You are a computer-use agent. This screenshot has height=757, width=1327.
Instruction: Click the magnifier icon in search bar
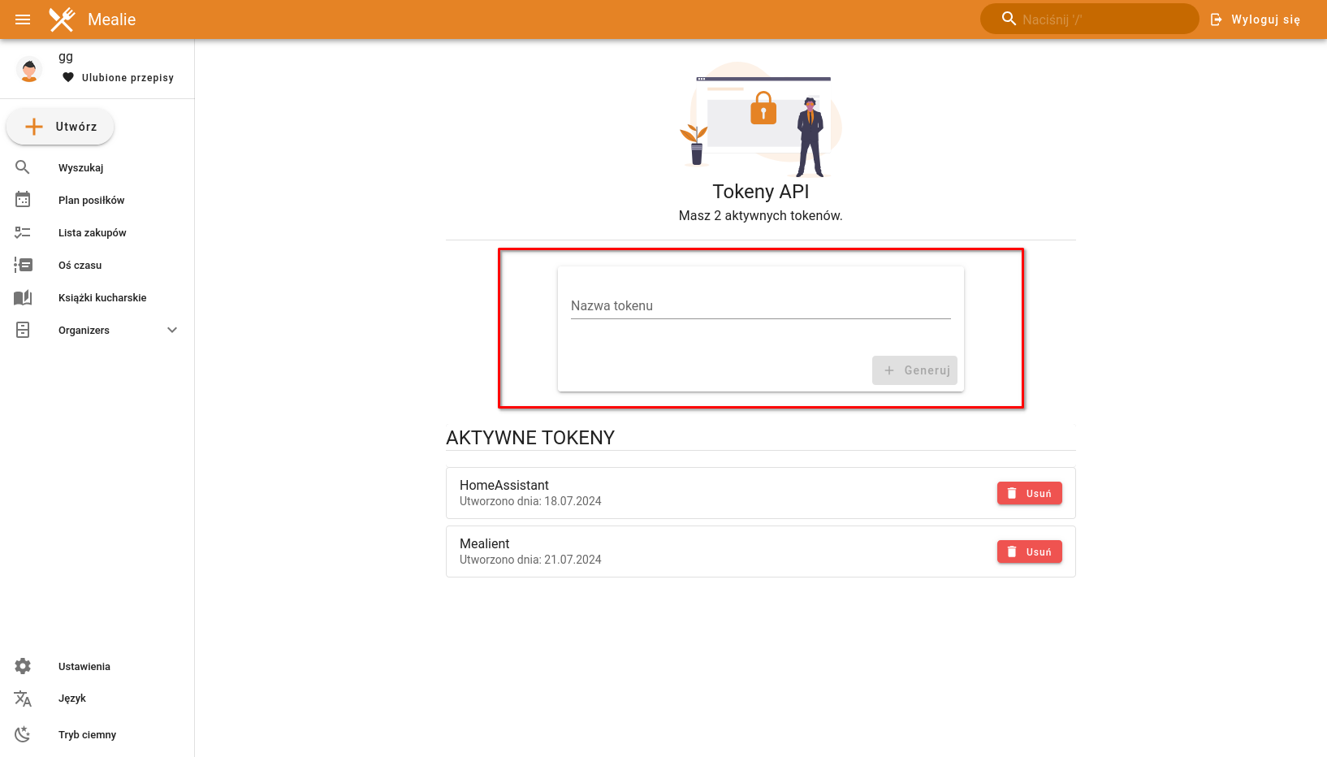(1009, 19)
